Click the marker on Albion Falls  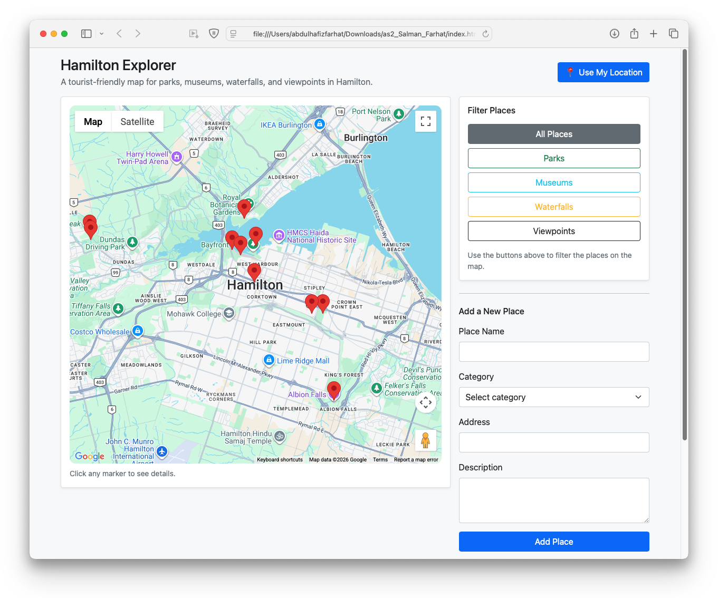coord(333,389)
